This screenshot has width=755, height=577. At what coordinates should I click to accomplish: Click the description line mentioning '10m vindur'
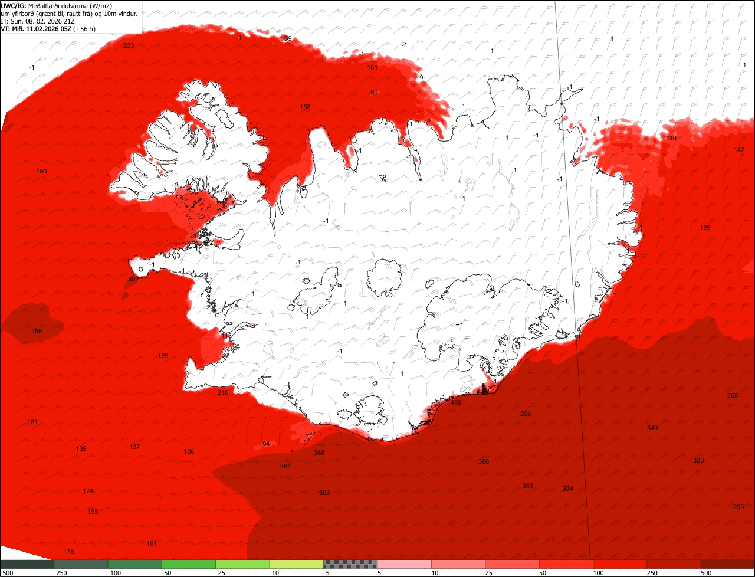coord(69,13)
